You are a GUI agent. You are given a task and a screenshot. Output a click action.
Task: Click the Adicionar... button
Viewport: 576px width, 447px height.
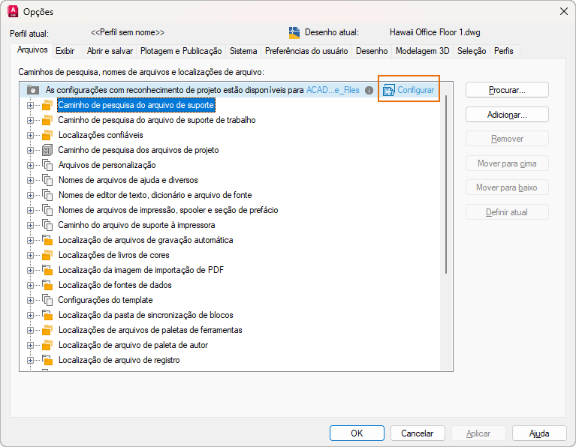(507, 115)
